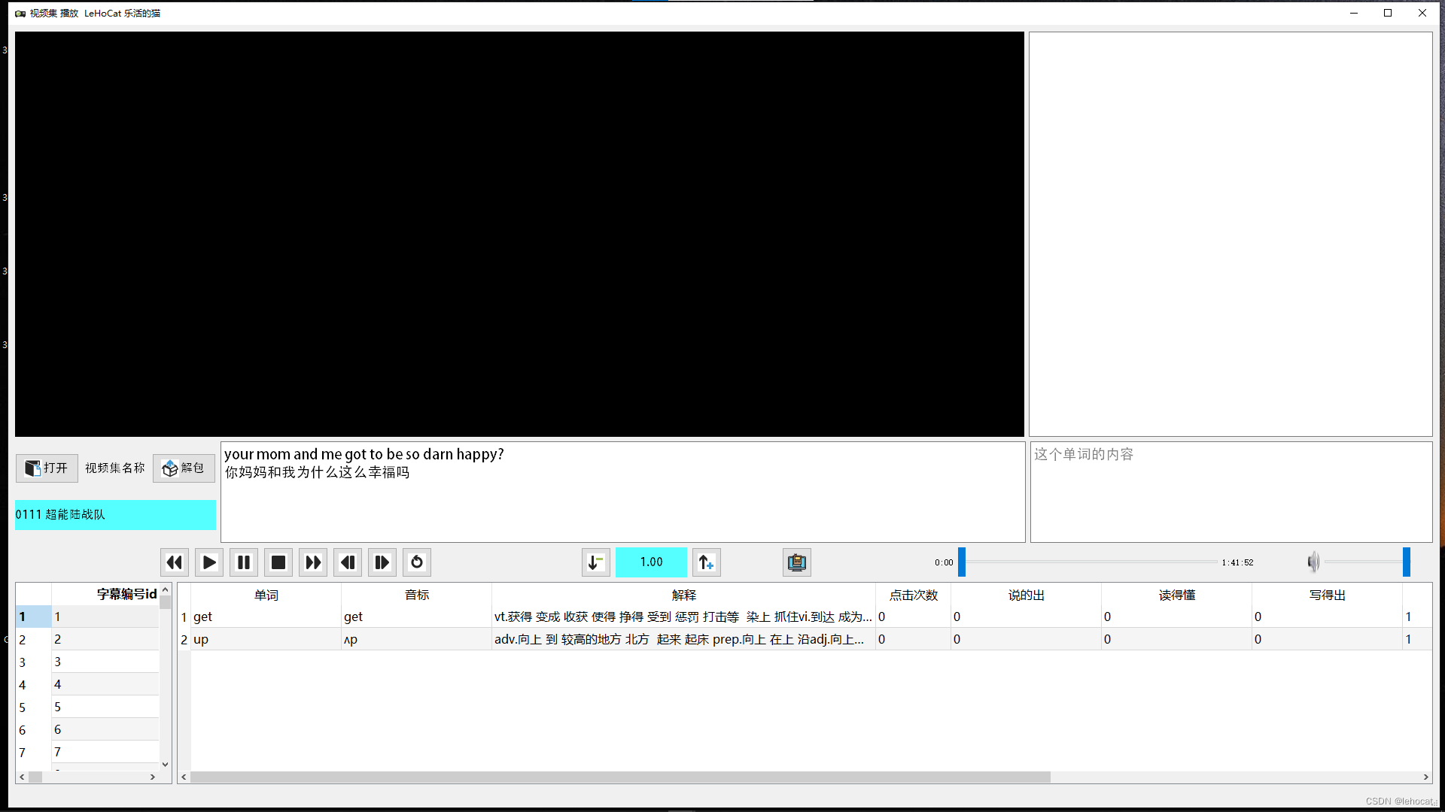Stop the video playback
Screen dimensions: 1445x812
[x=278, y=562]
